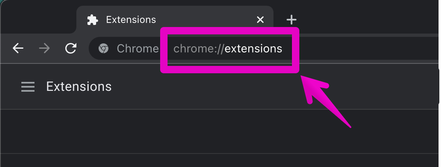The width and height of the screenshot is (441, 167).
Task: Click the "chrome://" scheme part of the URL
Action: point(199,49)
